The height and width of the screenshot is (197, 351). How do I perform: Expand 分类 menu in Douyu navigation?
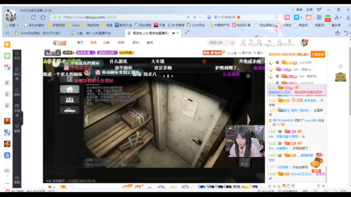pos(107,42)
